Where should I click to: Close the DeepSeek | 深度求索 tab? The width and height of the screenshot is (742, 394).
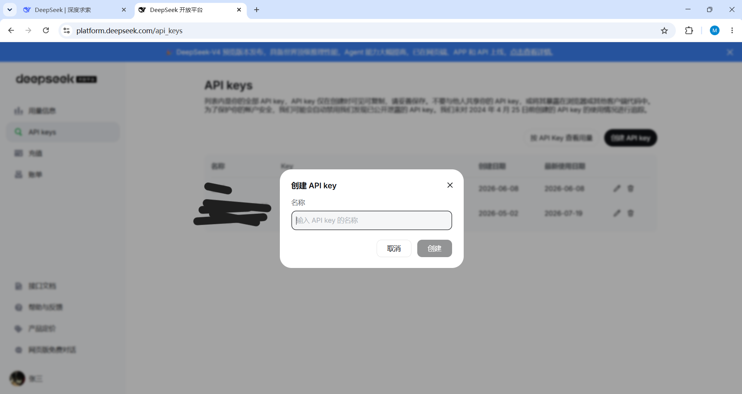click(x=124, y=10)
